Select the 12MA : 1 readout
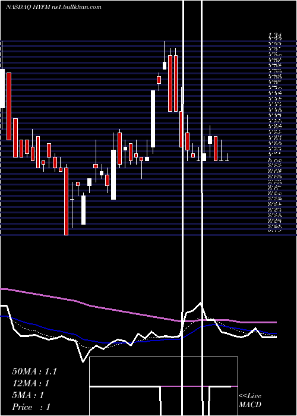 31,383
